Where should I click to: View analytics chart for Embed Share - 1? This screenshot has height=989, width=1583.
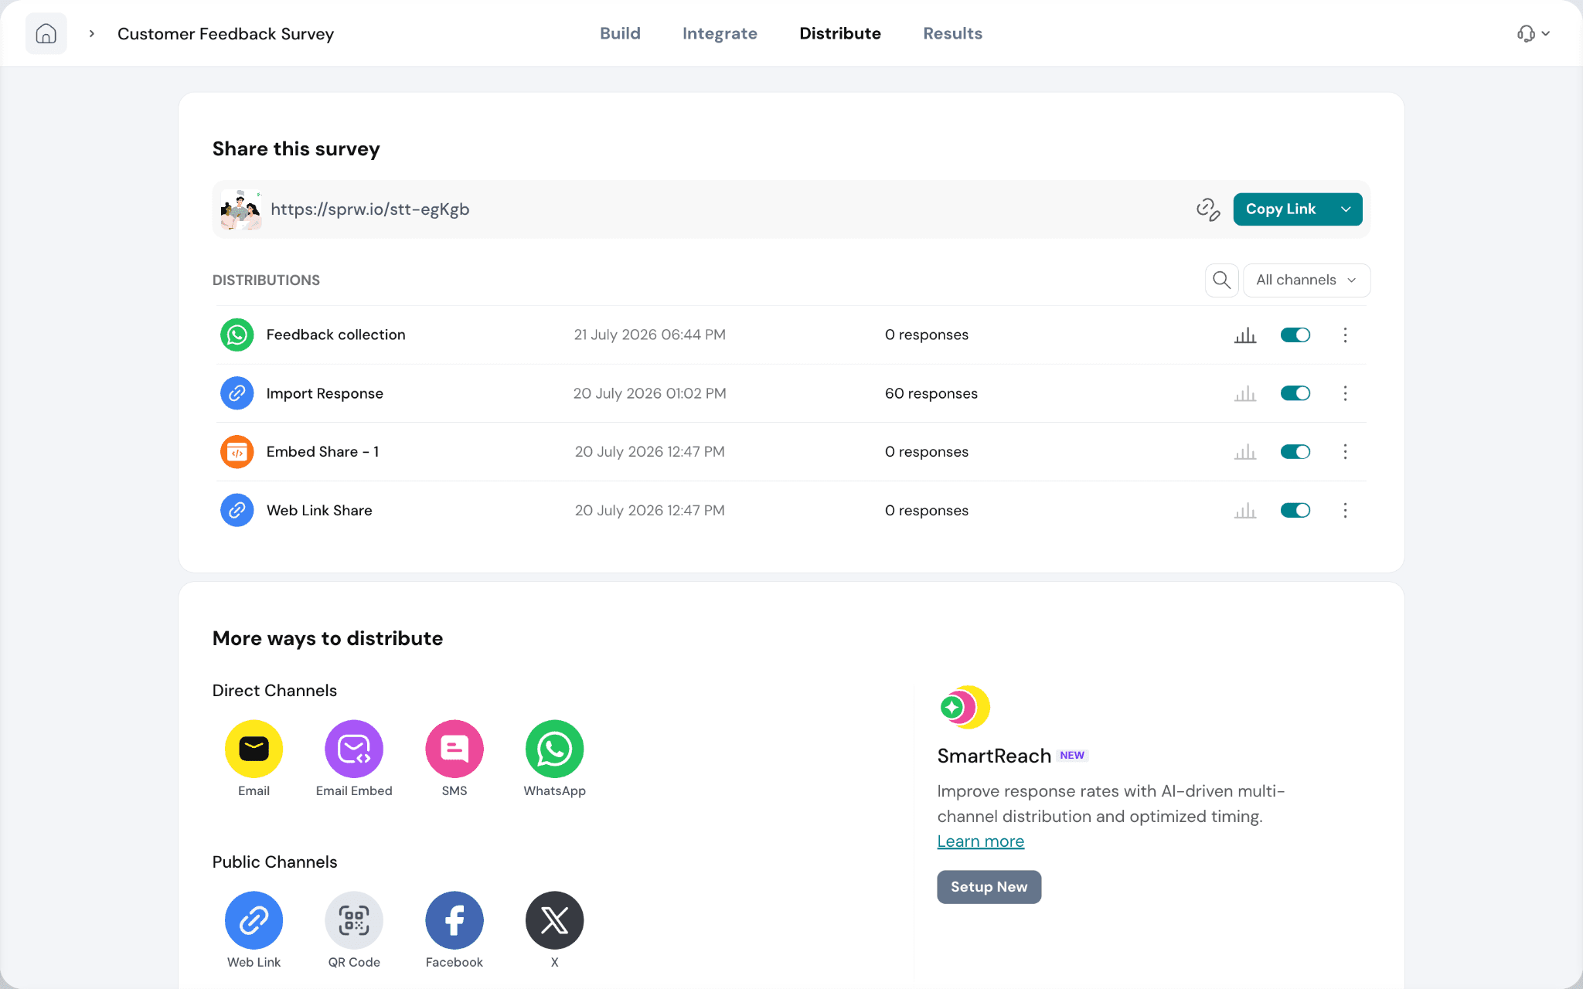click(1244, 452)
